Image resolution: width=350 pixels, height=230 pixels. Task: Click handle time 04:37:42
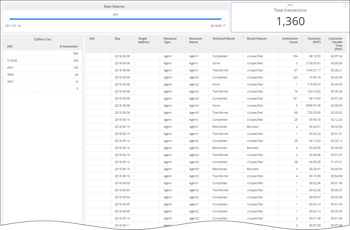click(x=336, y=56)
